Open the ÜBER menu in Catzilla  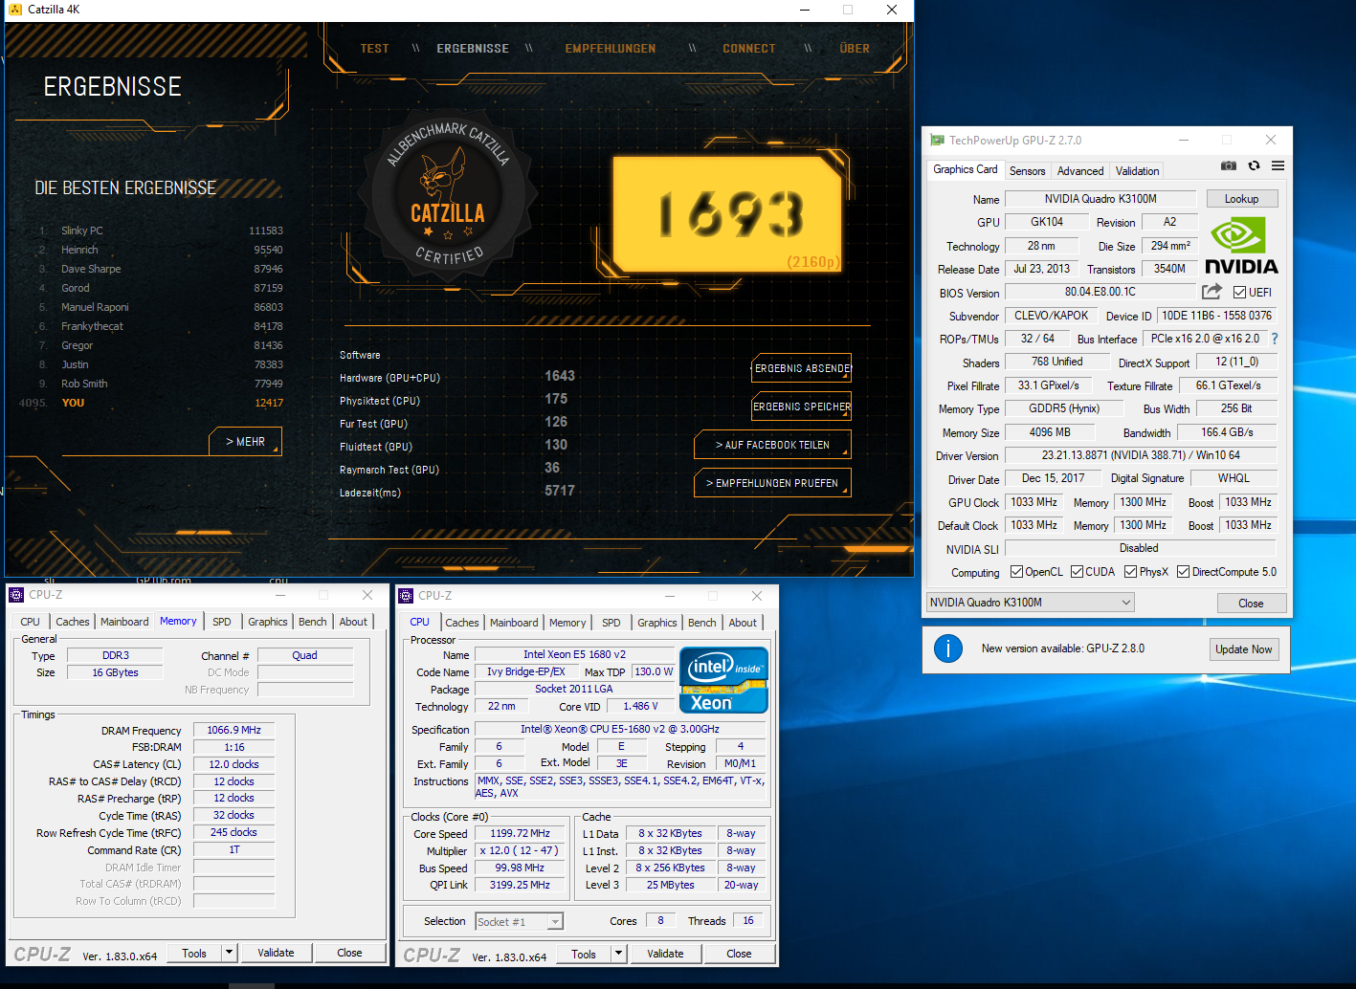click(855, 49)
